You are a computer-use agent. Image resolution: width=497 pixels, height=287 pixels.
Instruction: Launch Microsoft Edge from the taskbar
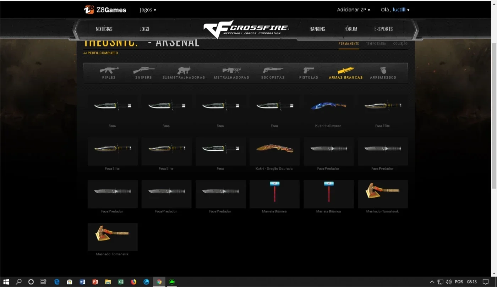pos(56,282)
